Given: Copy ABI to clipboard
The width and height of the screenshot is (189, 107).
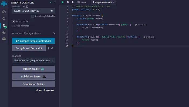Looking at the screenshot, I should [x=39, y=90].
